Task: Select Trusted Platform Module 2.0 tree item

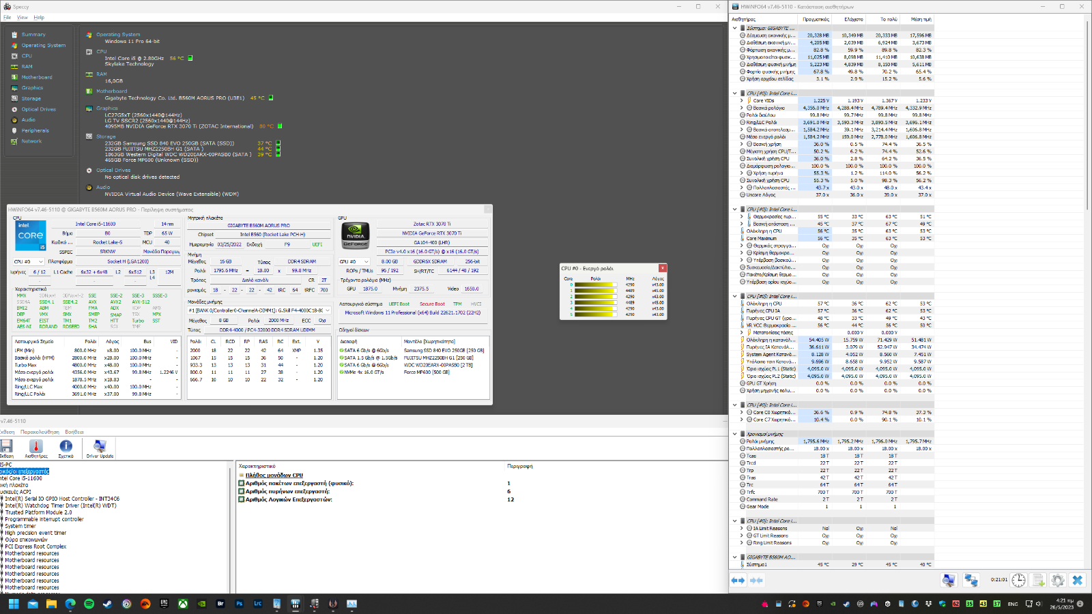Action: point(38,512)
